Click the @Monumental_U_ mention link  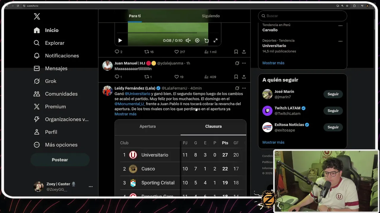tap(130, 104)
